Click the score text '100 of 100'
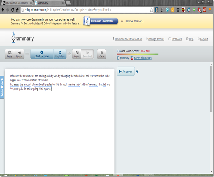 click(144, 51)
